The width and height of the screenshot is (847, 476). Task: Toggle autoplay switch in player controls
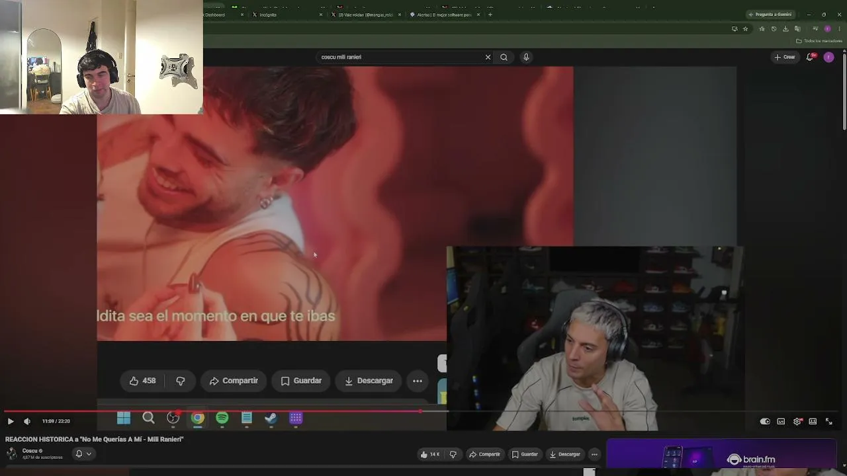pyautogui.click(x=765, y=421)
